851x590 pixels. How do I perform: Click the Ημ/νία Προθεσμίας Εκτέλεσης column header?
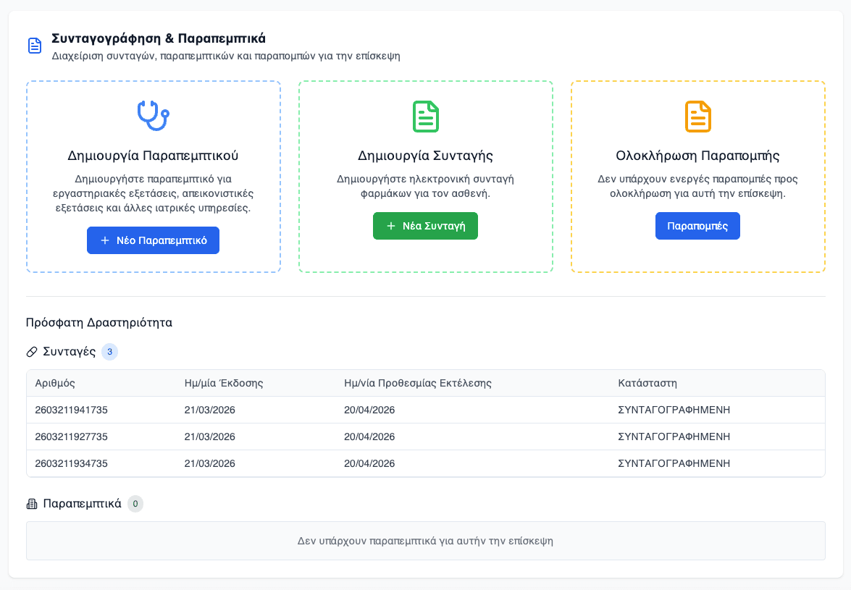(418, 383)
